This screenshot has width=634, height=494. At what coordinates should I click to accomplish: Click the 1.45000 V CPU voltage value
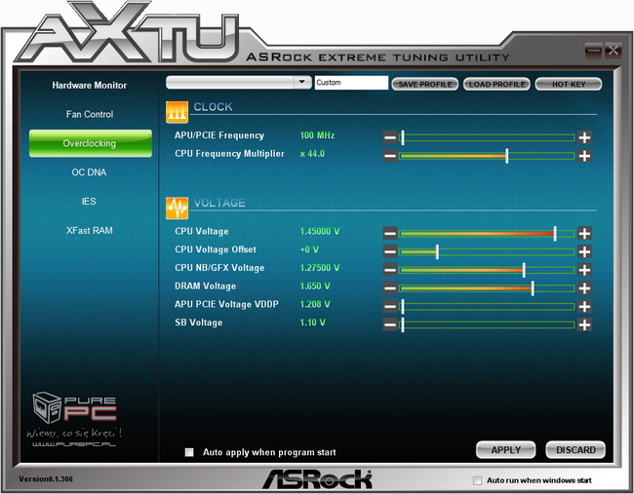(319, 232)
